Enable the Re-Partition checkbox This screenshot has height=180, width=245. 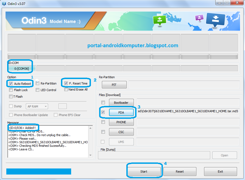click(37, 83)
